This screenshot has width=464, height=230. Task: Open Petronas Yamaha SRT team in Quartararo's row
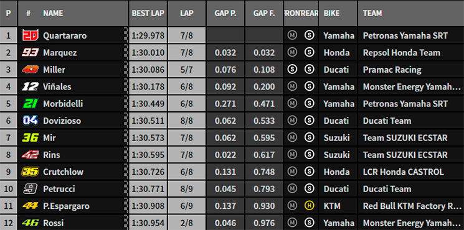pos(405,35)
